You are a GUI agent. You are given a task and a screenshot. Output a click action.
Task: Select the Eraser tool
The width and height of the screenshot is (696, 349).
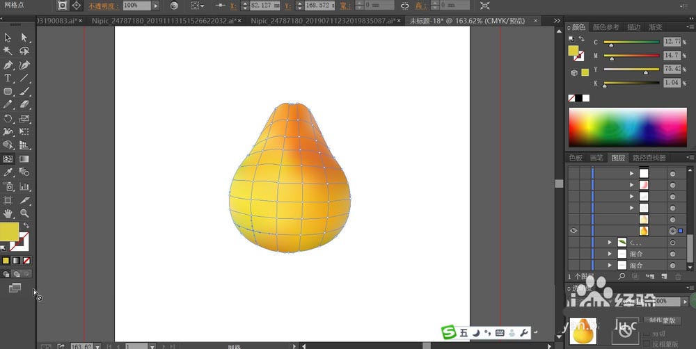[x=24, y=105]
